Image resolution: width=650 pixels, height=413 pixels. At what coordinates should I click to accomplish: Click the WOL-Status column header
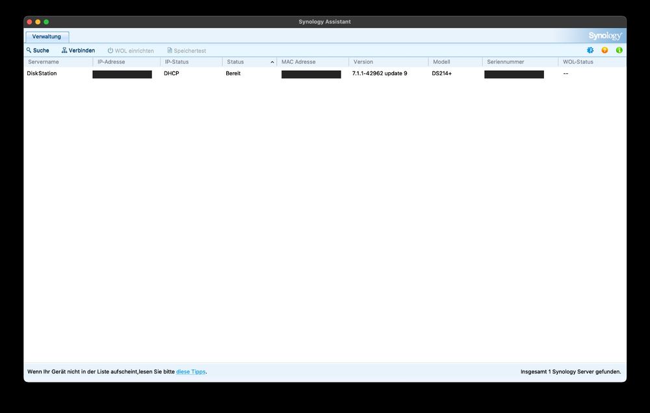tap(577, 62)
